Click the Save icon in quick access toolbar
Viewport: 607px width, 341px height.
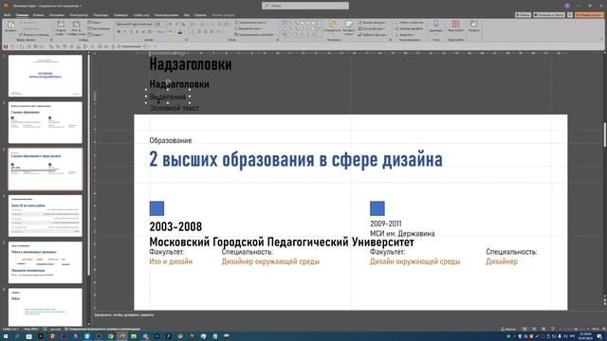click(x=6, y=46)
